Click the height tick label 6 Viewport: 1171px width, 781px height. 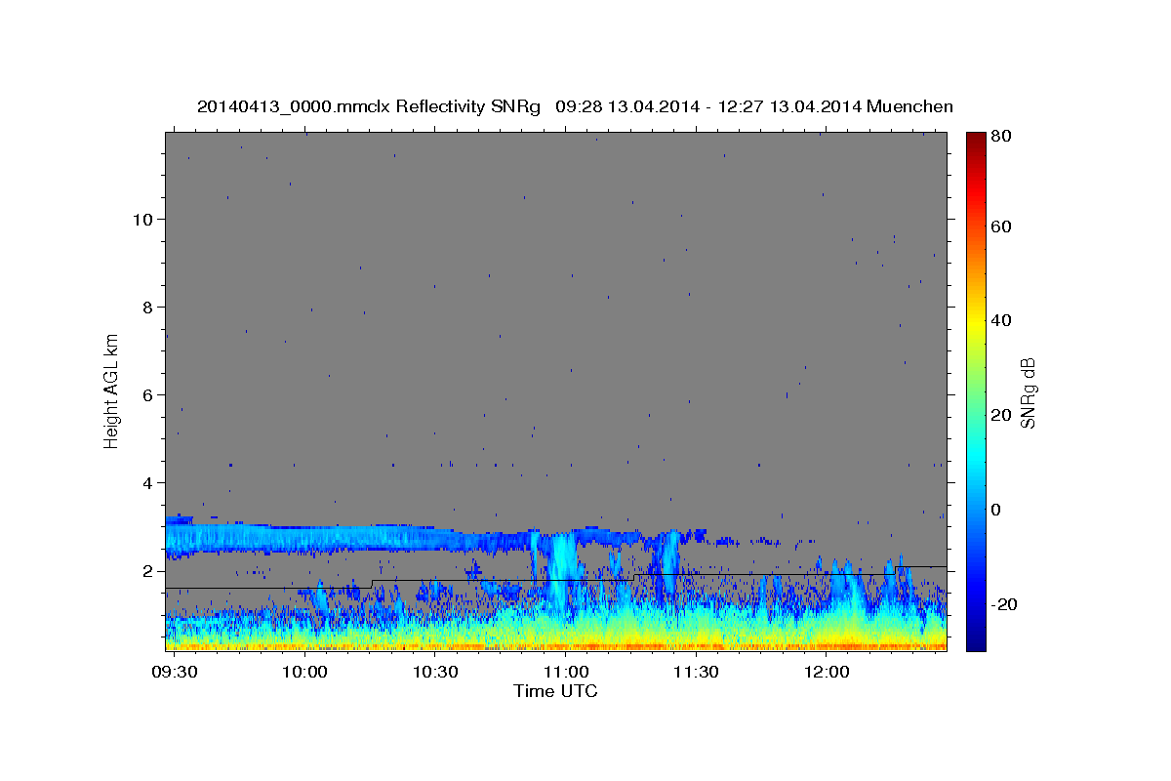pyautogui.click(x=148, y=394)
